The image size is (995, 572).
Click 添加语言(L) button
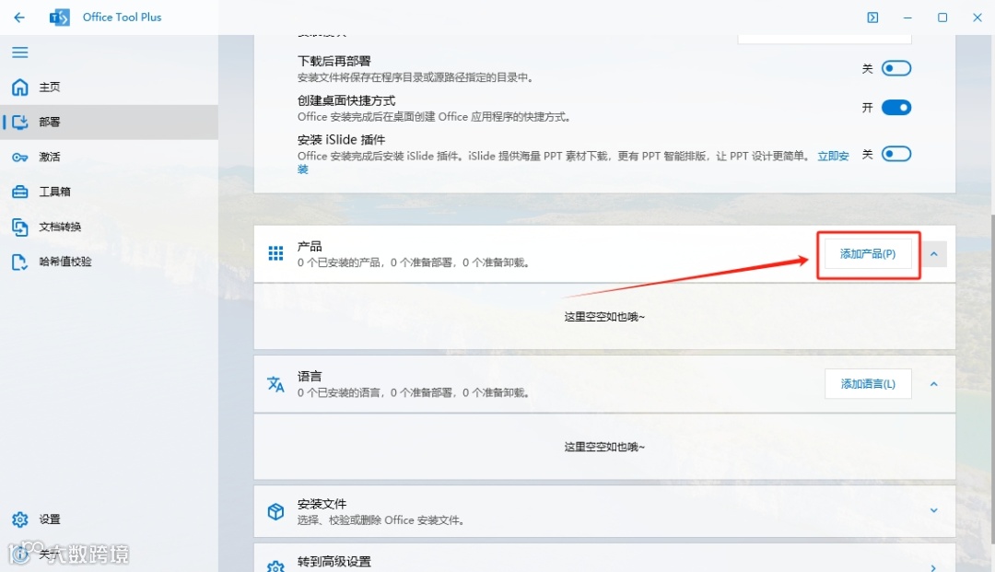point(868,384)
